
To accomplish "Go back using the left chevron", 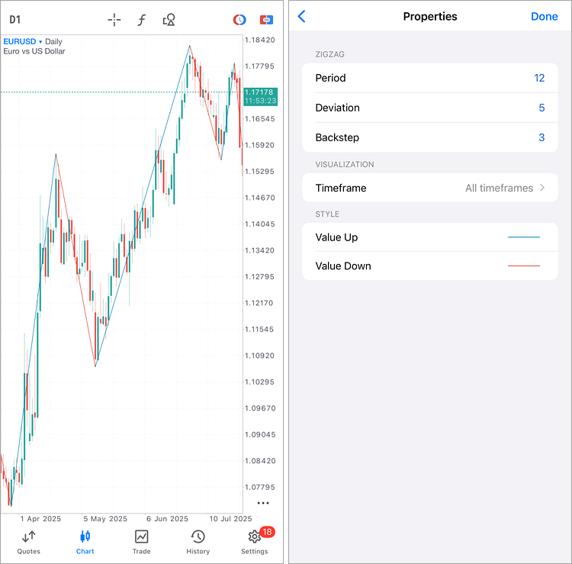I will pyautogui.click(x=302, y=17).
